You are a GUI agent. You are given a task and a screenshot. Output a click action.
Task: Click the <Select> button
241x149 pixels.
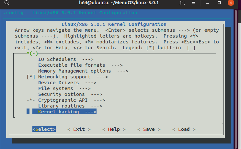coord(44,129)
